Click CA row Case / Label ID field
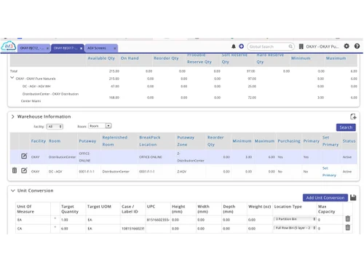Screen dimensions: 364x273 pos(132,229)
